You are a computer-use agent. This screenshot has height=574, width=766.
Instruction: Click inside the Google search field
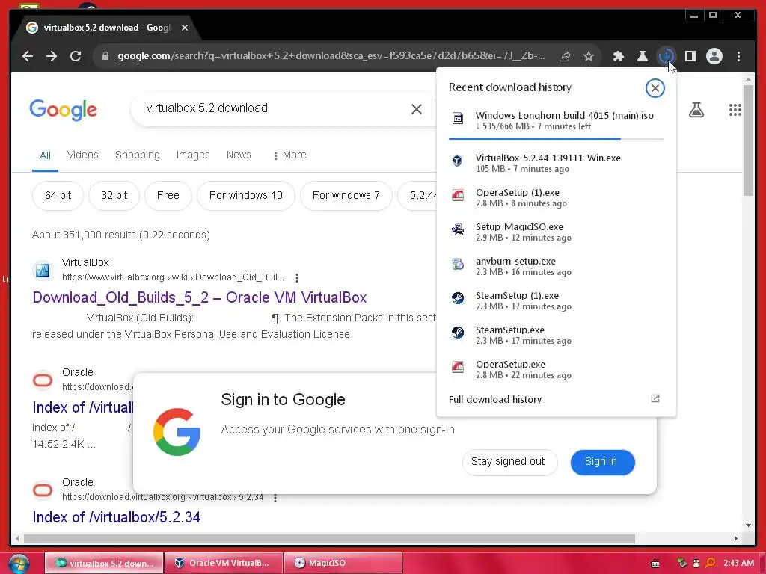[274, 108]
